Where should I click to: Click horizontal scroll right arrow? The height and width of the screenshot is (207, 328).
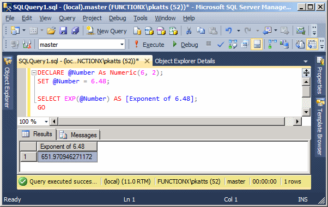297,121
